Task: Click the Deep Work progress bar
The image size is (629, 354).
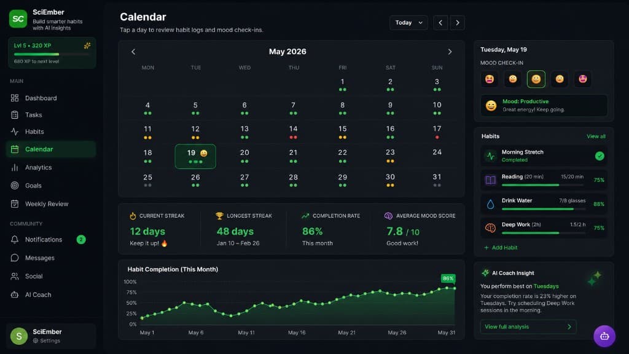Action: pyautogui.click(x=544, y=233)
